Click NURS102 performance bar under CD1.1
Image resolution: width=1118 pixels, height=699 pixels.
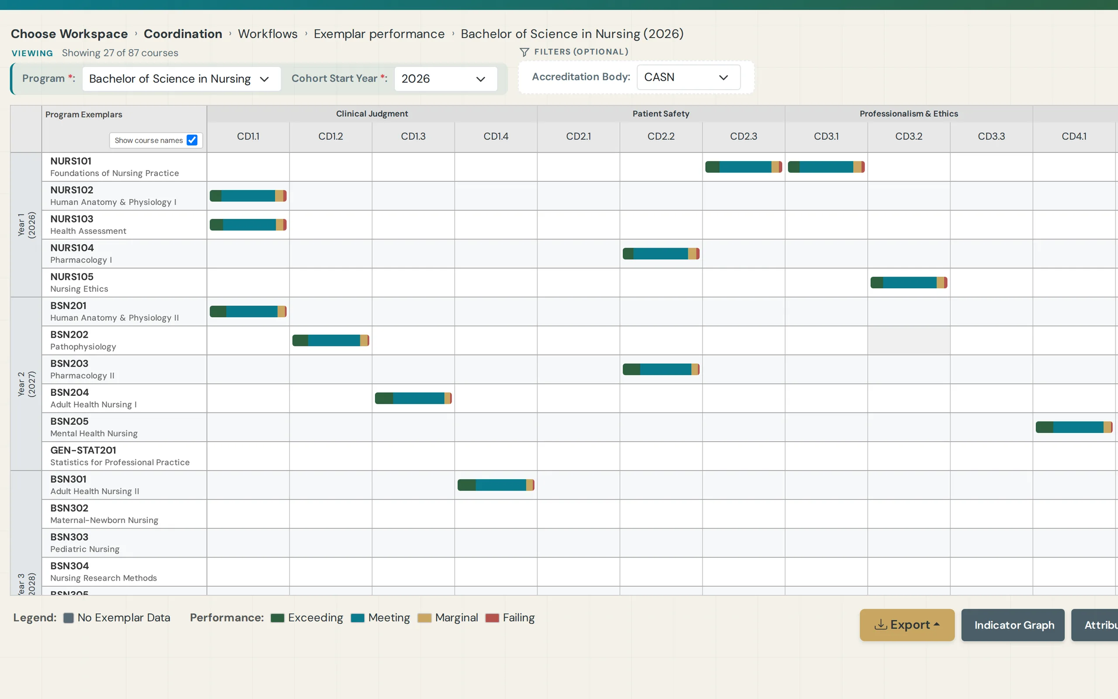(248, 196)
